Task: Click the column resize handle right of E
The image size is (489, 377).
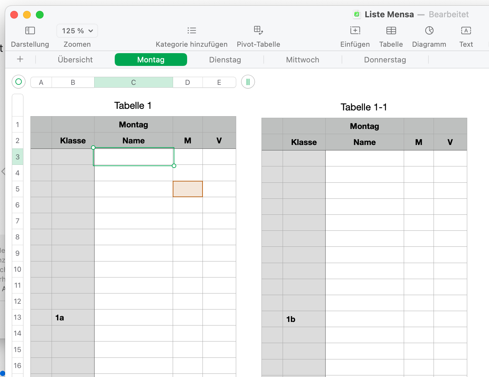Action: pyautogui.click(x=248, y=82)
